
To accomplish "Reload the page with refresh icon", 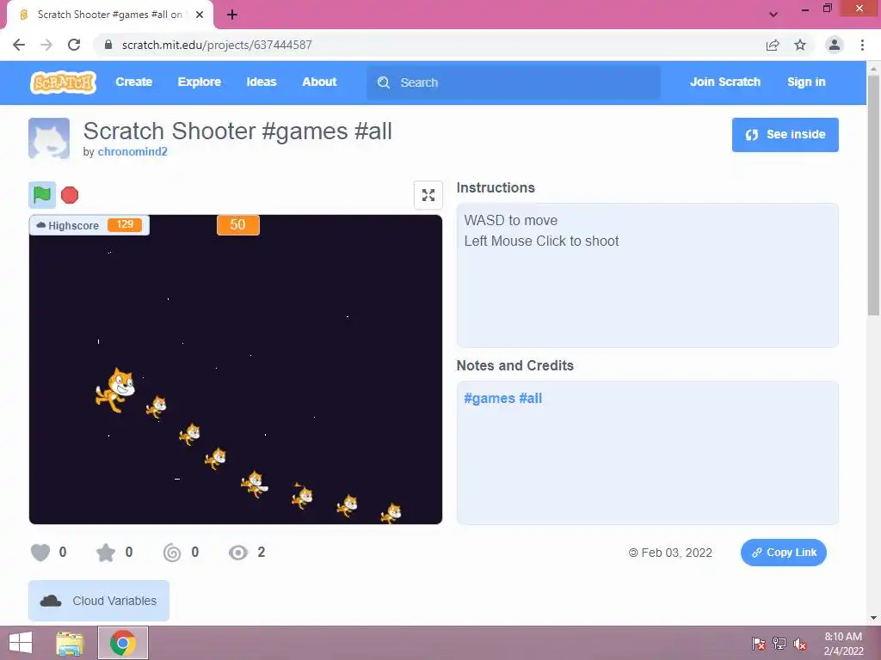I will coord(74,45).
